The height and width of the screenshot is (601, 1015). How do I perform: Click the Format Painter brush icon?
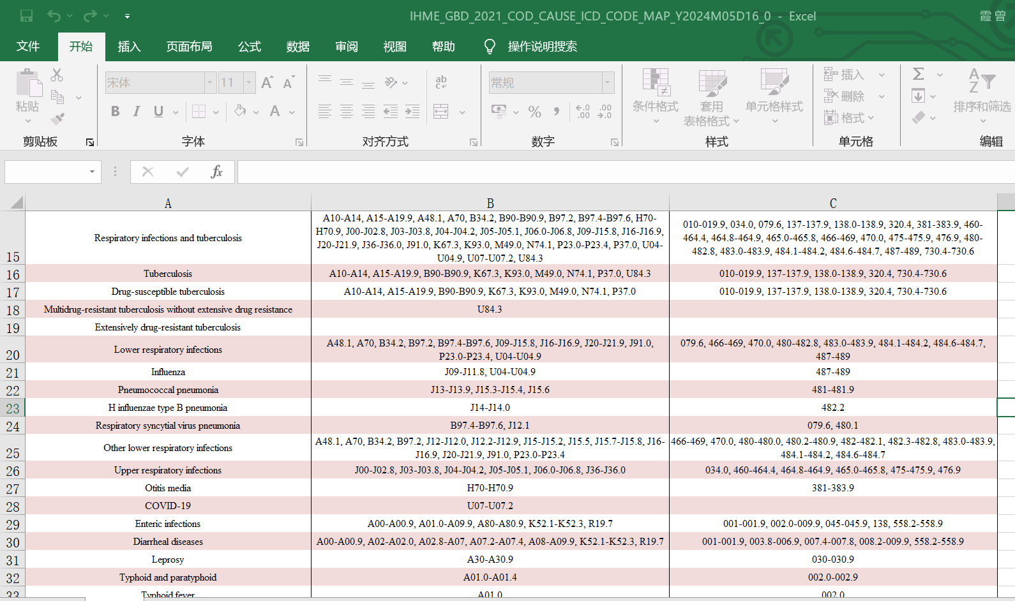(57, 119)
